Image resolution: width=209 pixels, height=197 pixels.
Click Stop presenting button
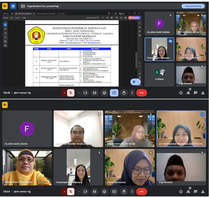(x=193, y=6)
